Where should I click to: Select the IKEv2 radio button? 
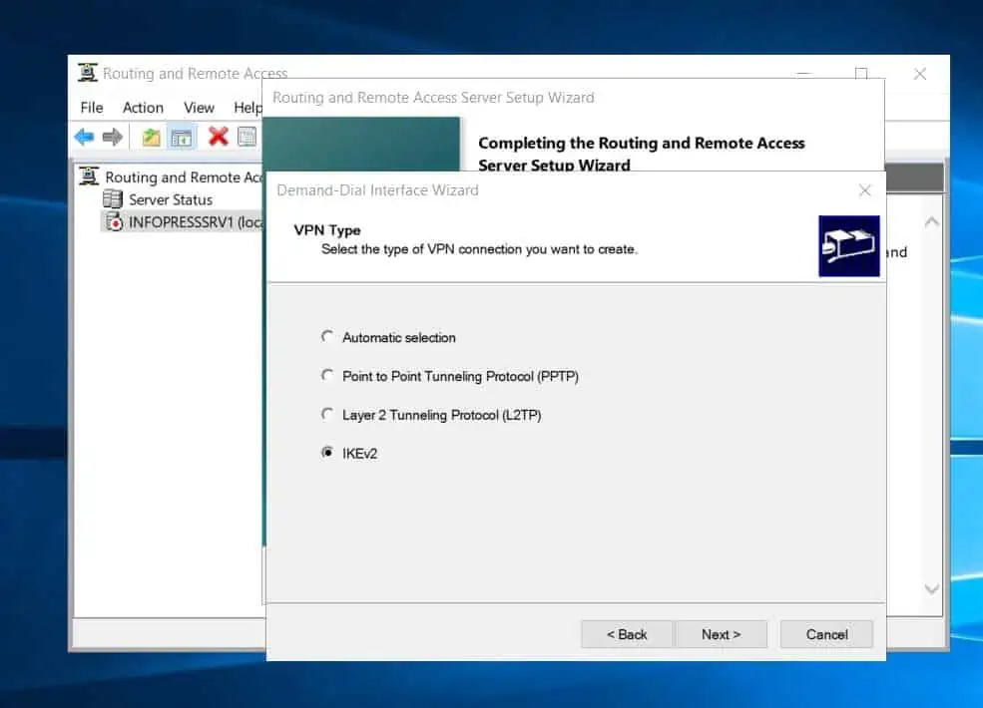tap(327, 453)
